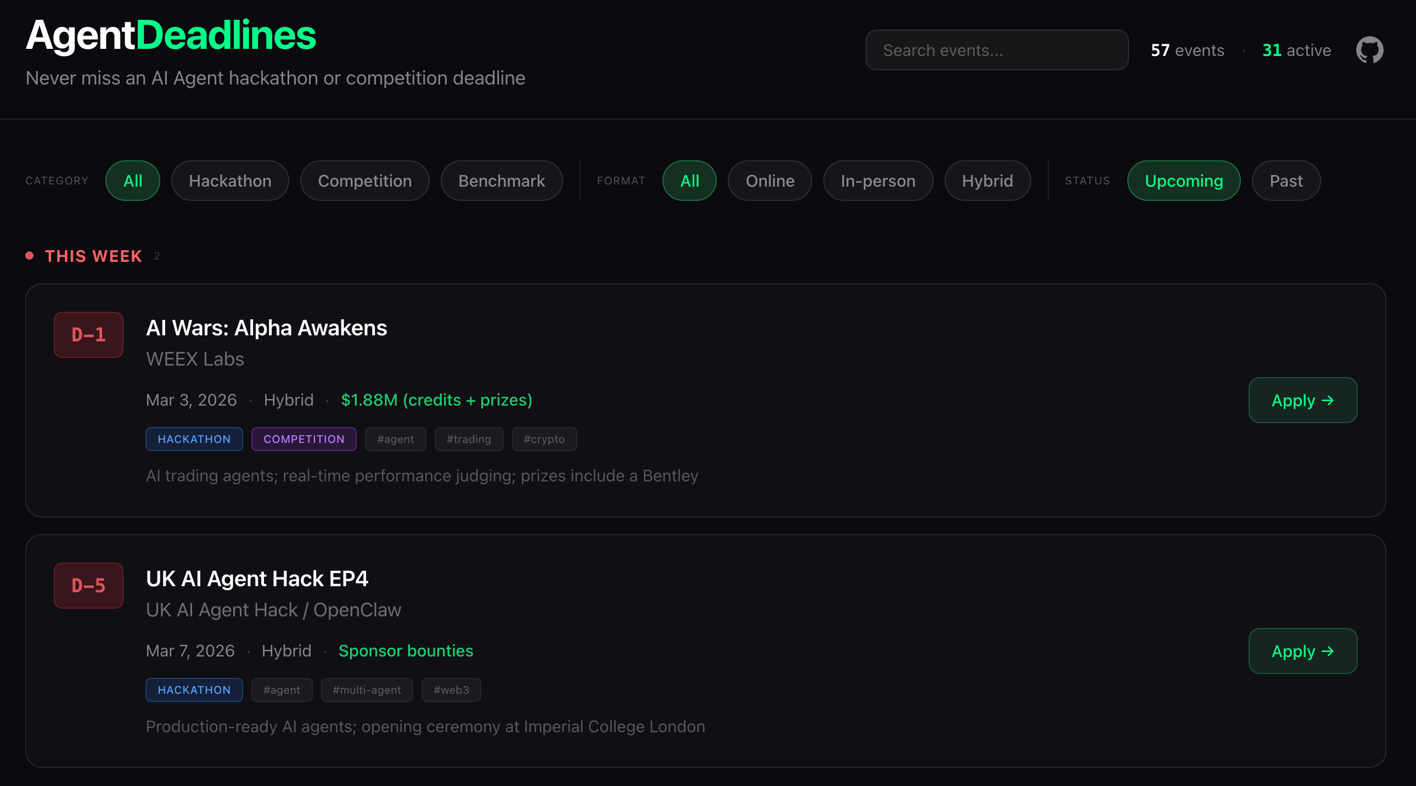Filter category by Competition

[x=364, y=181]
